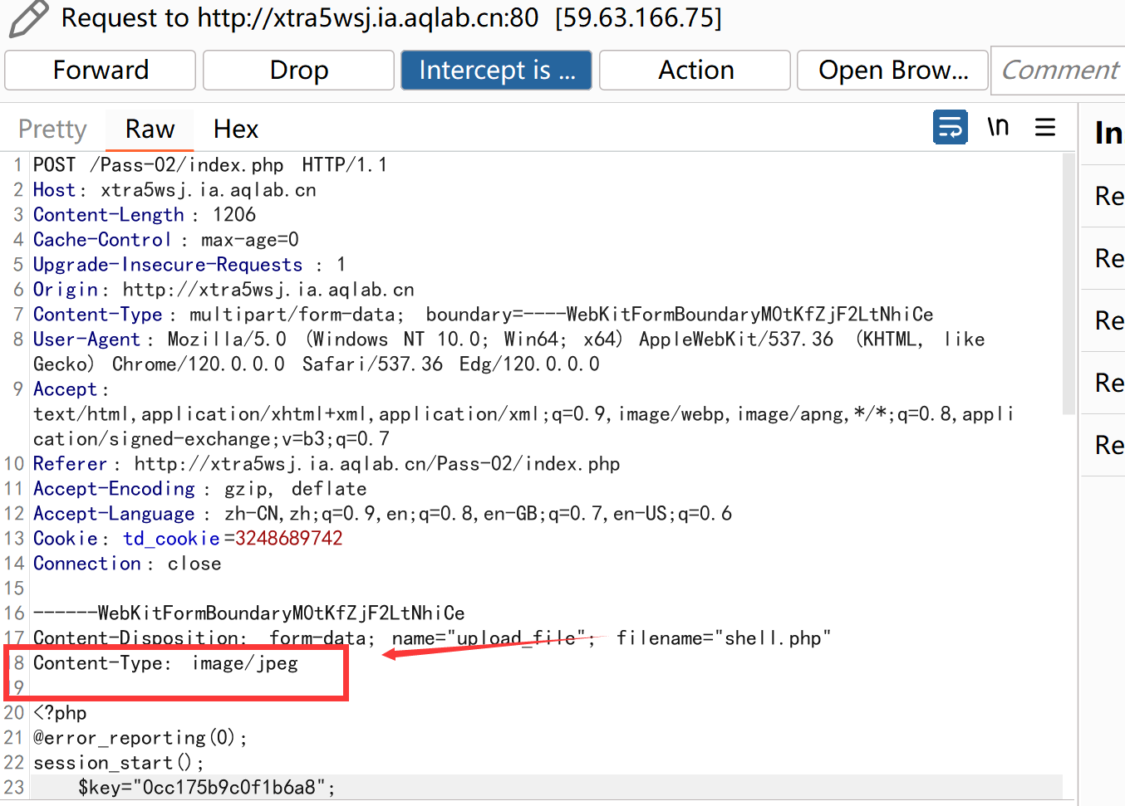Drop the intercepted request
This screenshot has height=806, width=1125.
[299, 70]
